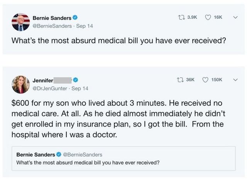Screen dimensions: 247x181
Task: Click Bernie Sanders' blue verified badge in top tweet
Action: click(76, 18)
